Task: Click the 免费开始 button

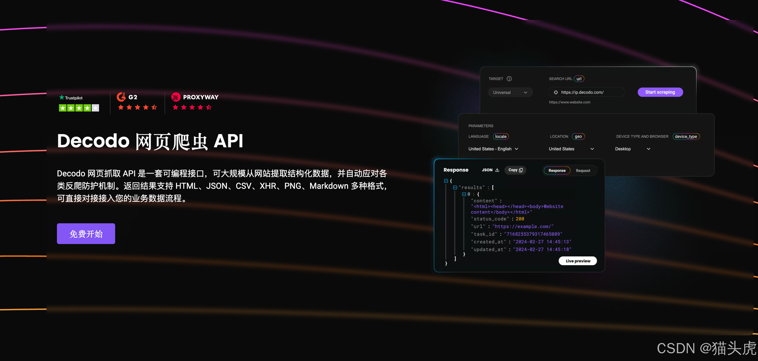Action: pos(86,234)
